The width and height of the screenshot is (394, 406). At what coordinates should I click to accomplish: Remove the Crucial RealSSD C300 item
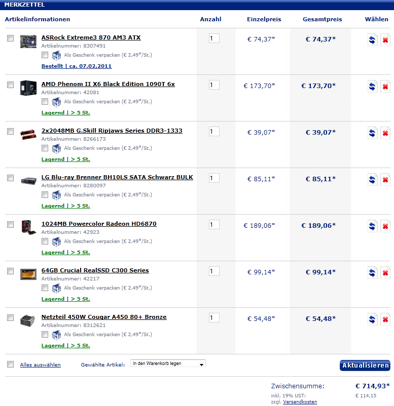point(385,273)
